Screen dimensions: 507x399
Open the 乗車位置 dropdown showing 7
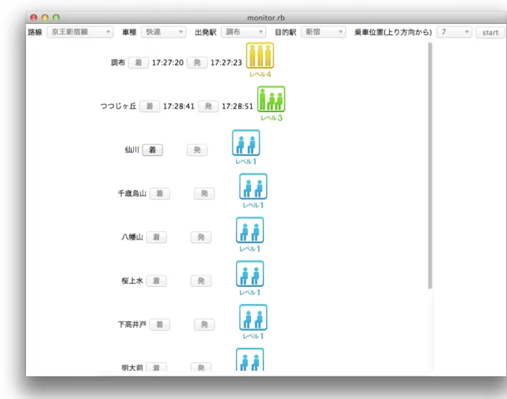point(455,32)
